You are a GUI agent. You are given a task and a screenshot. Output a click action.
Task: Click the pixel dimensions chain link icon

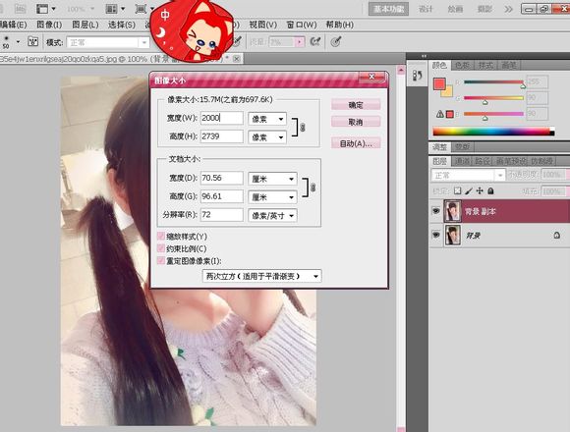[x=303, y=128]
